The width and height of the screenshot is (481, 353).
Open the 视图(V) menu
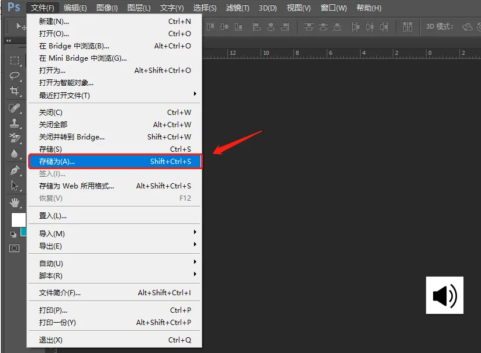(299, 8)
